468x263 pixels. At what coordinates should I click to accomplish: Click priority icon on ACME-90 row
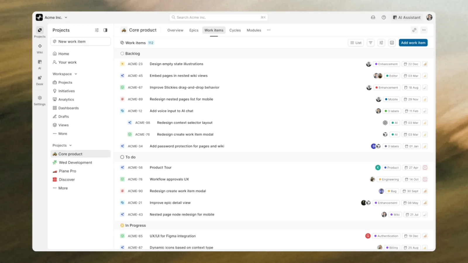pos(425,191)
